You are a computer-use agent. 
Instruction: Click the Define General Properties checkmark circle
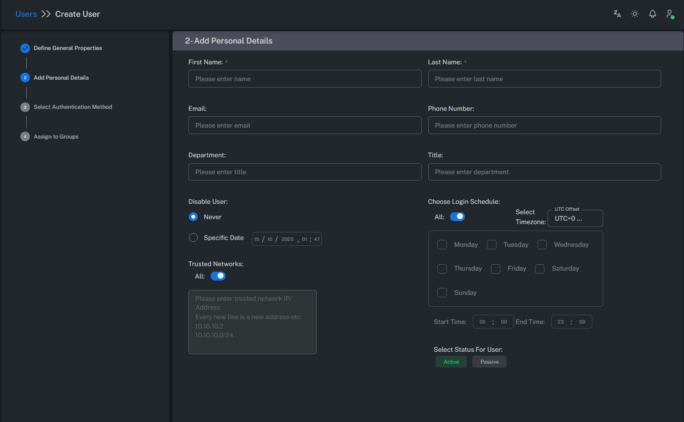[x=25, y=48]
